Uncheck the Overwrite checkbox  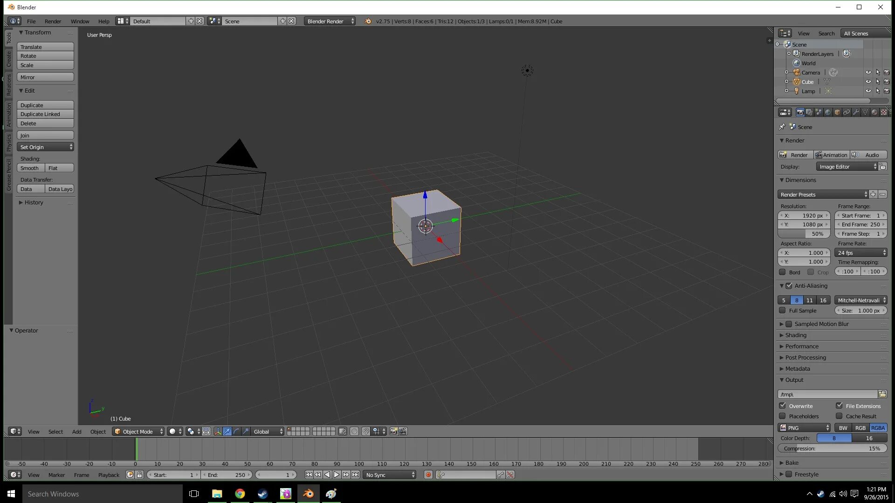(x=782, y=406)
